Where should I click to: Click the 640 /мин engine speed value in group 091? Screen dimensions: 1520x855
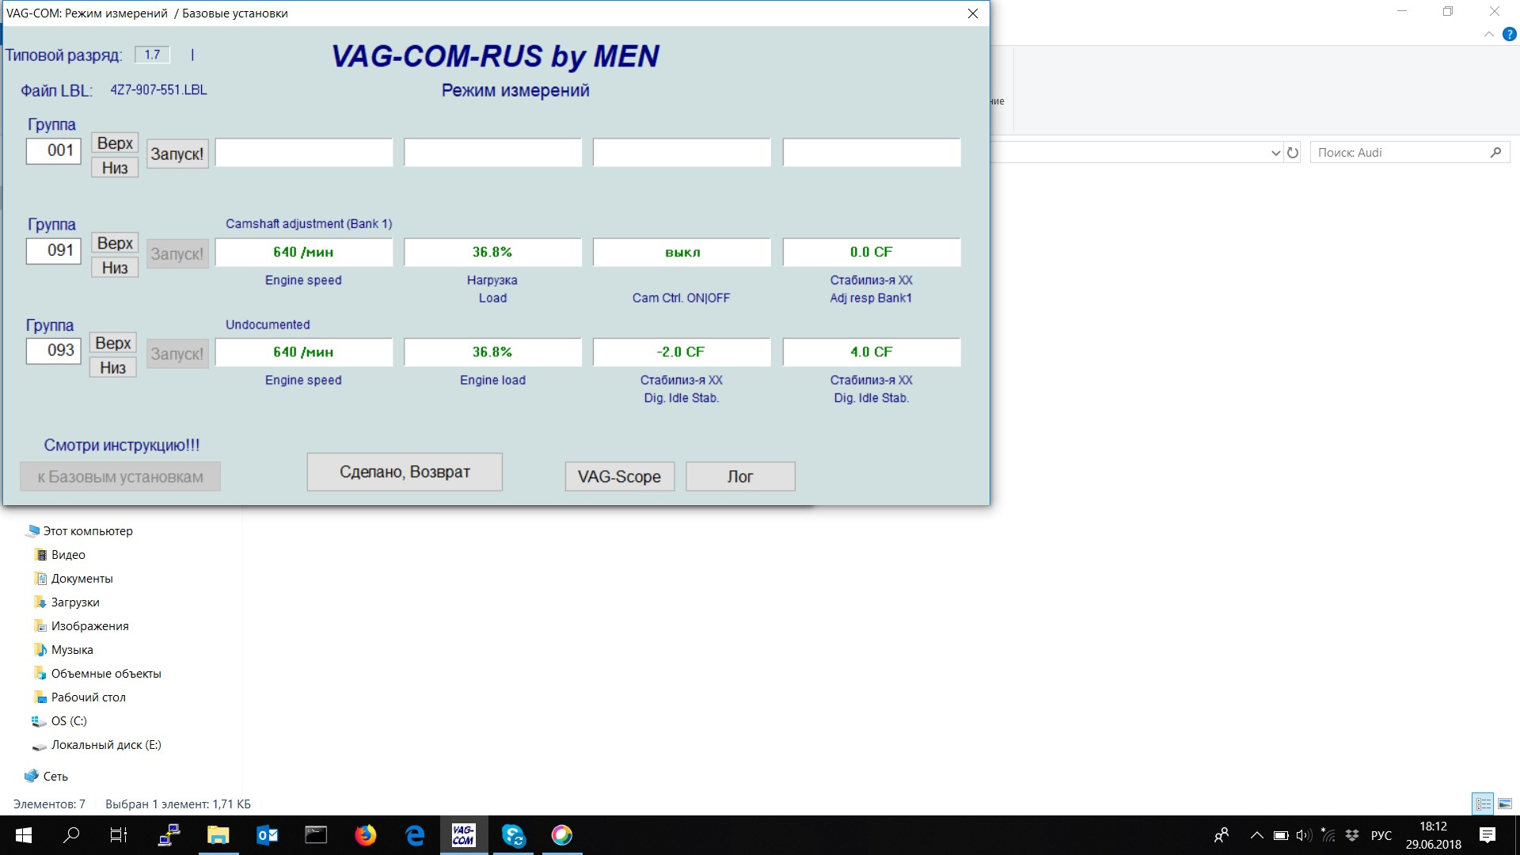coord(304,253)
